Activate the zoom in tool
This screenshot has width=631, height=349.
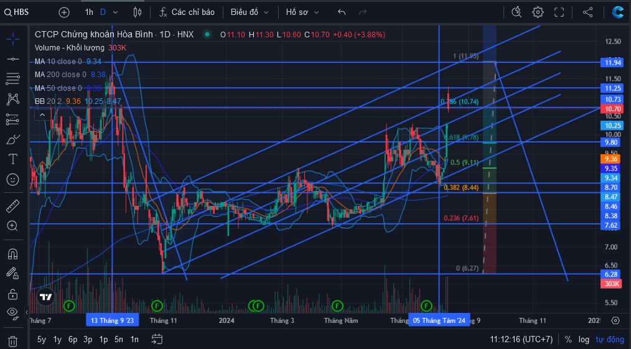pos(13,226)
